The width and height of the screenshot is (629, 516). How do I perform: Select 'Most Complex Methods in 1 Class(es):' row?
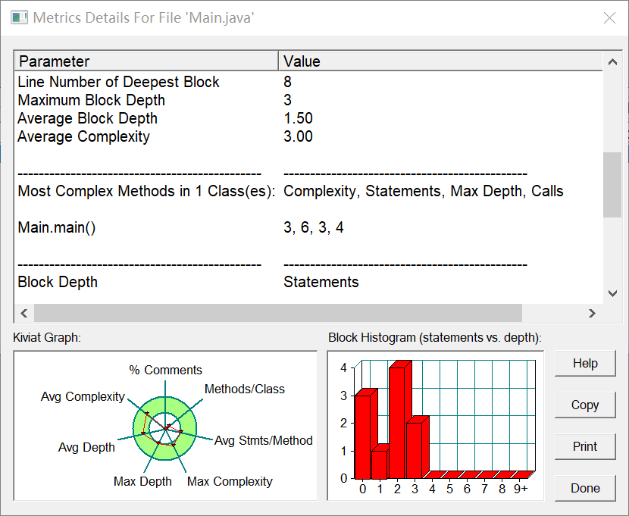coord(309,191)
